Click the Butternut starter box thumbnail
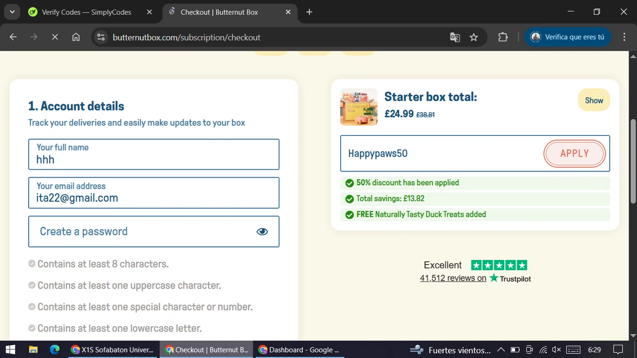This screenshot has height=358, width=637. (x=359, y=107)
